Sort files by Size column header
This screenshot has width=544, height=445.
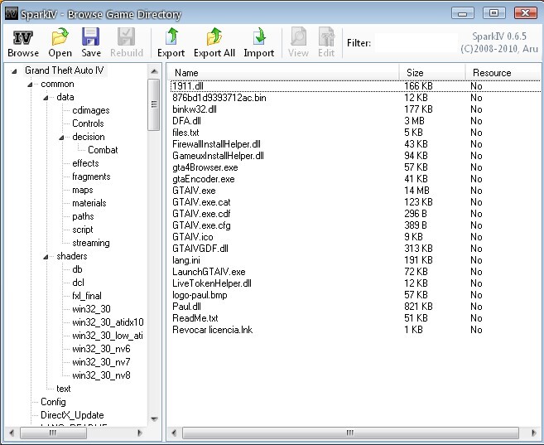[x=432, y=73]
